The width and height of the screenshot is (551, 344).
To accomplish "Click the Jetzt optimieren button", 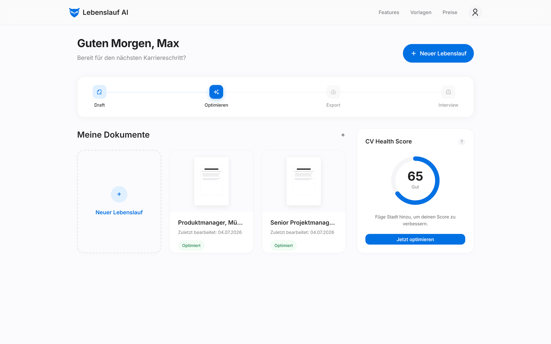I will click(x=415, y=239).
